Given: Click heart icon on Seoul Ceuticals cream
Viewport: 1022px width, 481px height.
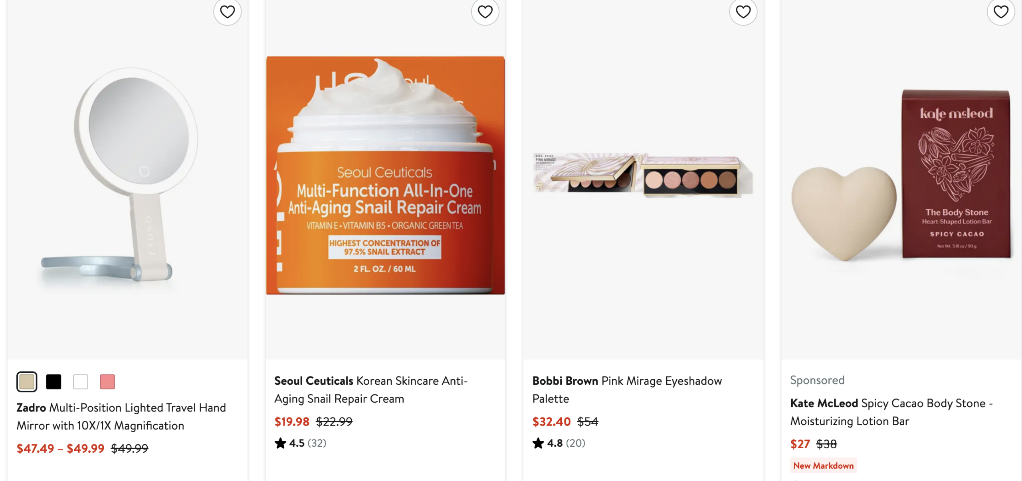Looking at the screenshot, I should (x=485, y=12).
